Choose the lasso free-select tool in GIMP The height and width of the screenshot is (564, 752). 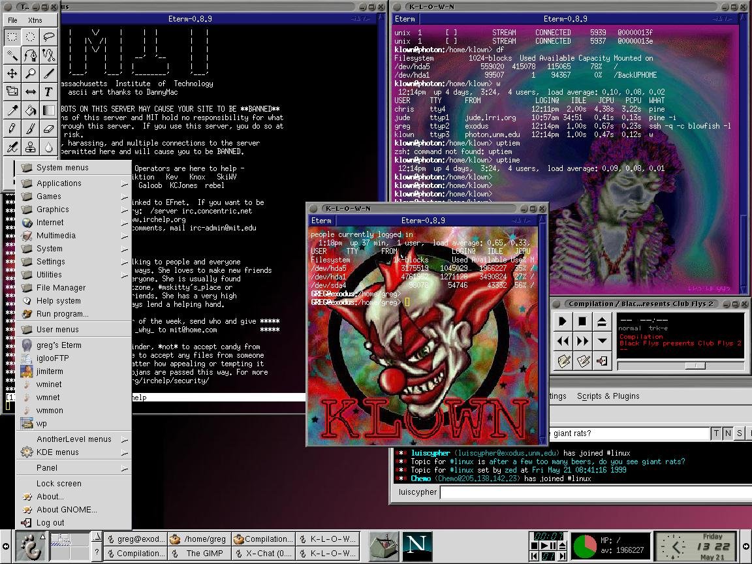48,37
